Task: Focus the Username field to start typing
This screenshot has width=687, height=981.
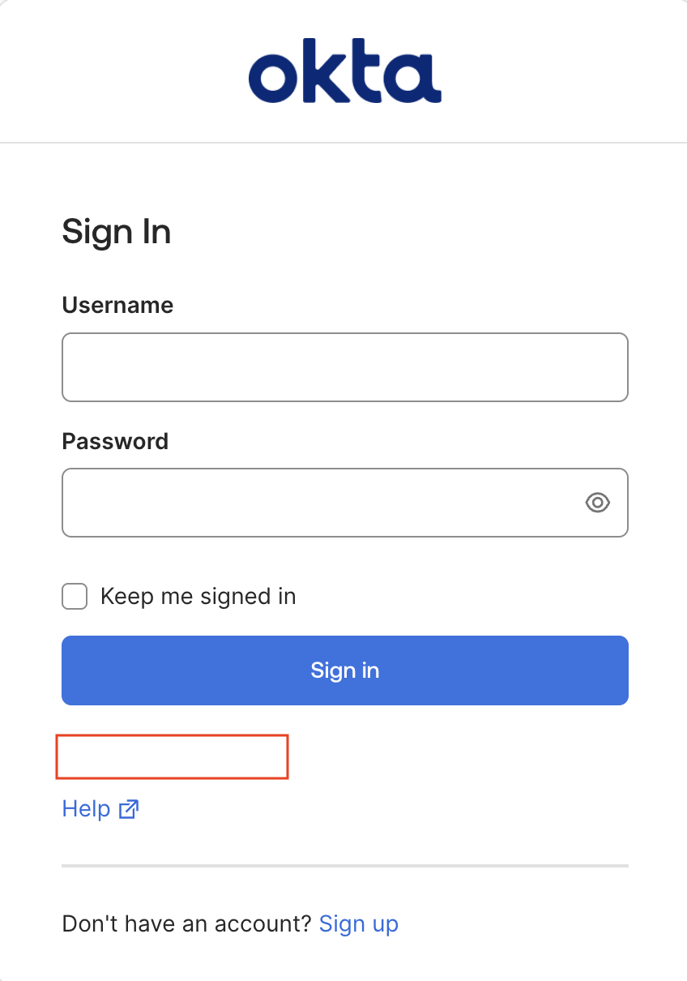Action: pos(344,366)
